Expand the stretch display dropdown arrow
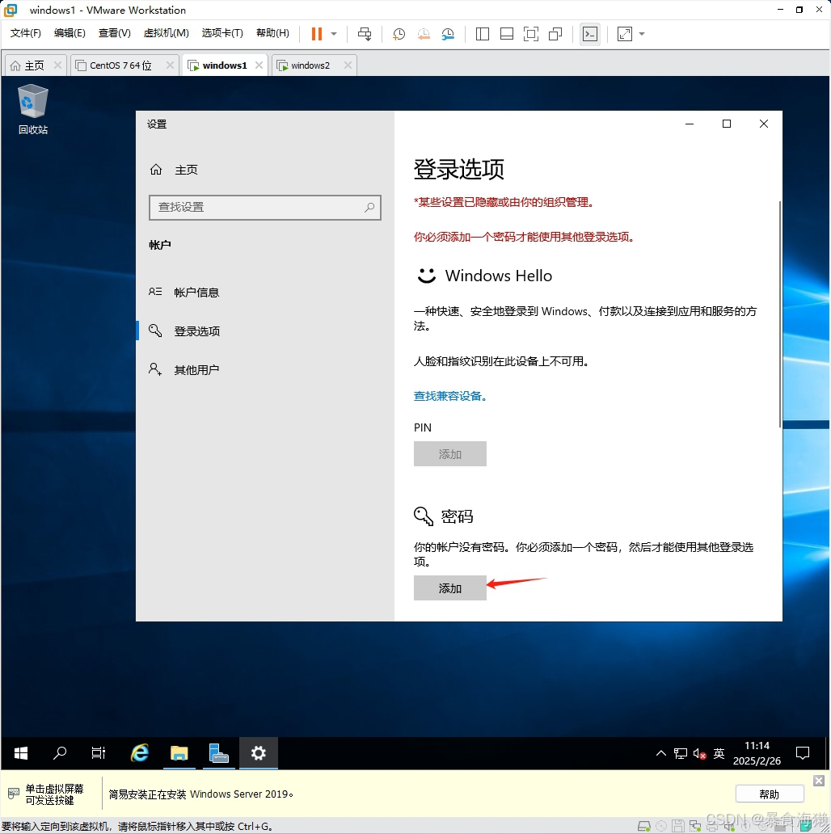The width and height of the screenshot is (831, 834). coord(642,34)
